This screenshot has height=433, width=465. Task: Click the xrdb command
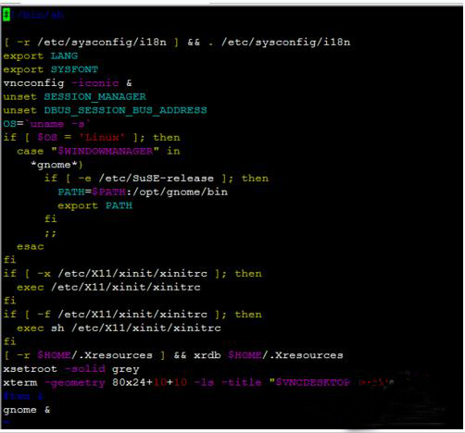click(x=207, y=355)
